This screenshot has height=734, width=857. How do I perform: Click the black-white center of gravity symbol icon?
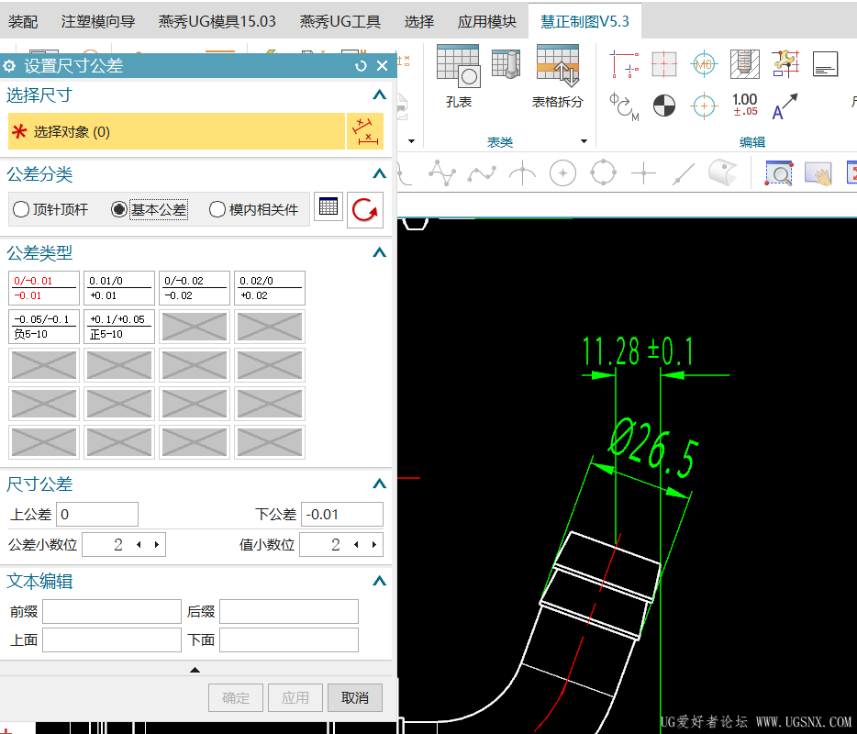pos(664,106)
